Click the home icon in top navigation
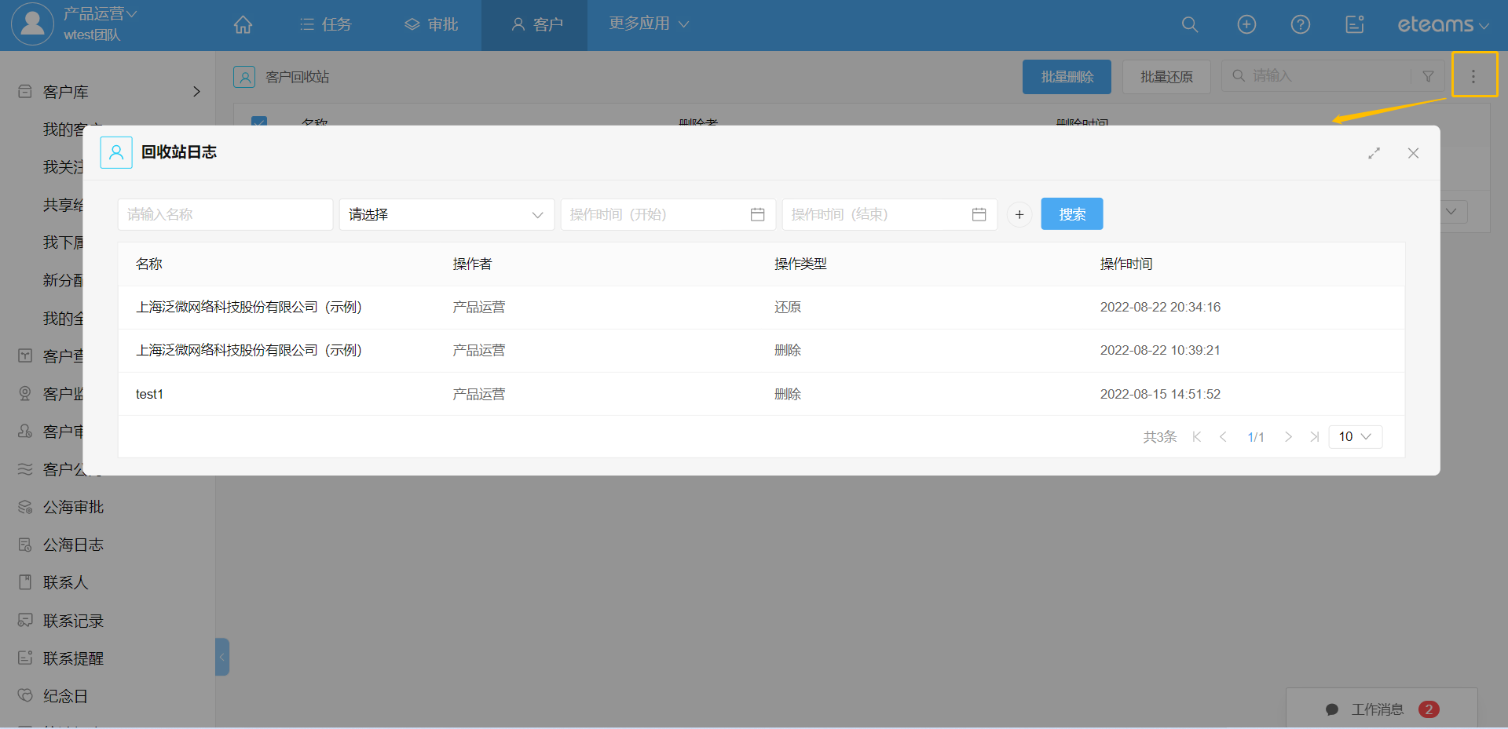The image size is (1508, 729). 243,25
